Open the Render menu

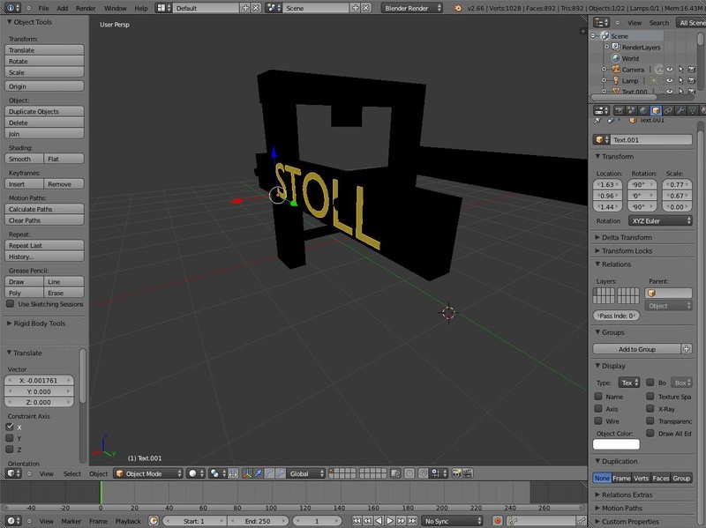coord(86,8)
